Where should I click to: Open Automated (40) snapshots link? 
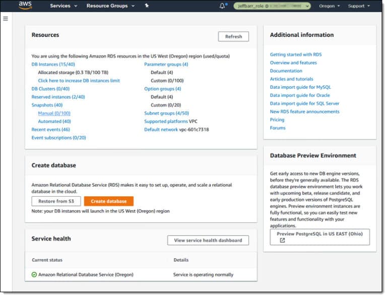point(54,121)
